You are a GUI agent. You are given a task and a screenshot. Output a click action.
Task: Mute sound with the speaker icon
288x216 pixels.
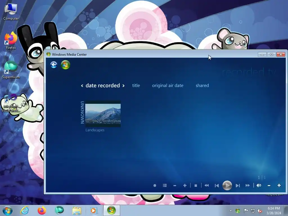coord(259,186)
